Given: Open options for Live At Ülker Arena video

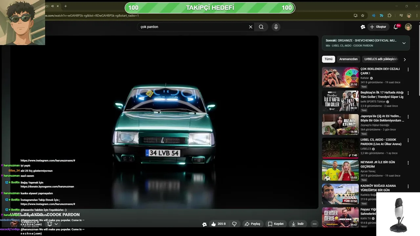Looking at the screenshot, I should 408,140.
